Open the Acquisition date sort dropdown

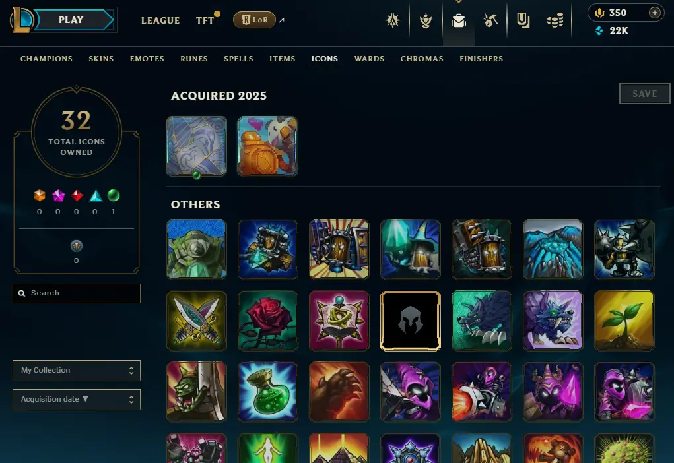click(77, 400)
